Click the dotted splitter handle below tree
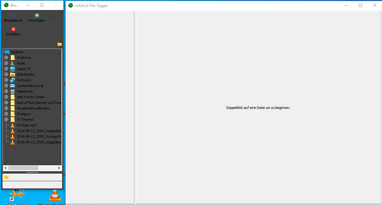The image size is (382, 205). (32, 172)
